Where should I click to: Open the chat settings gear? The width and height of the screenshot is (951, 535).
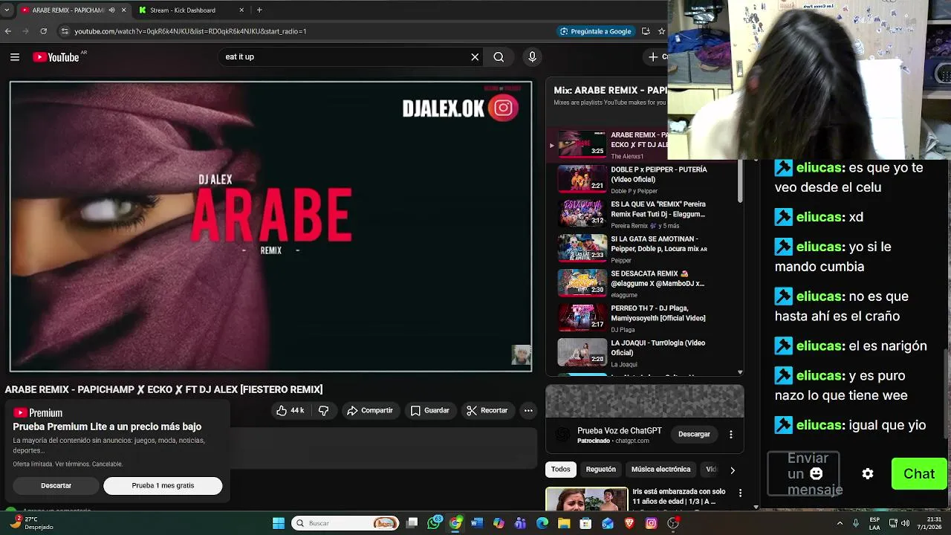[867, 473]
